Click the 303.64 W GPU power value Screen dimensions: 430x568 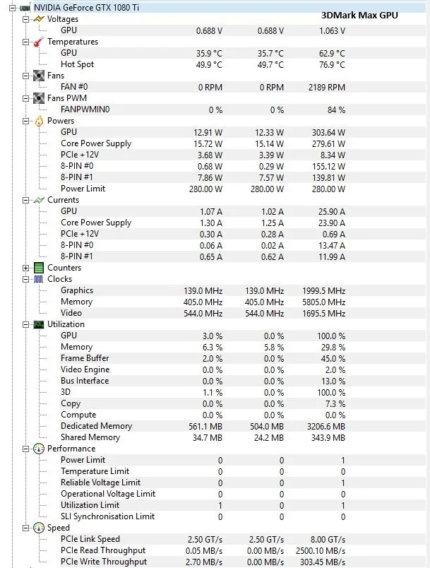[x=328, y=133]
